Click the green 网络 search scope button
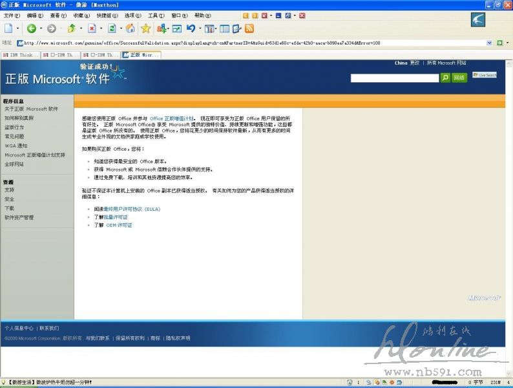 459,78
